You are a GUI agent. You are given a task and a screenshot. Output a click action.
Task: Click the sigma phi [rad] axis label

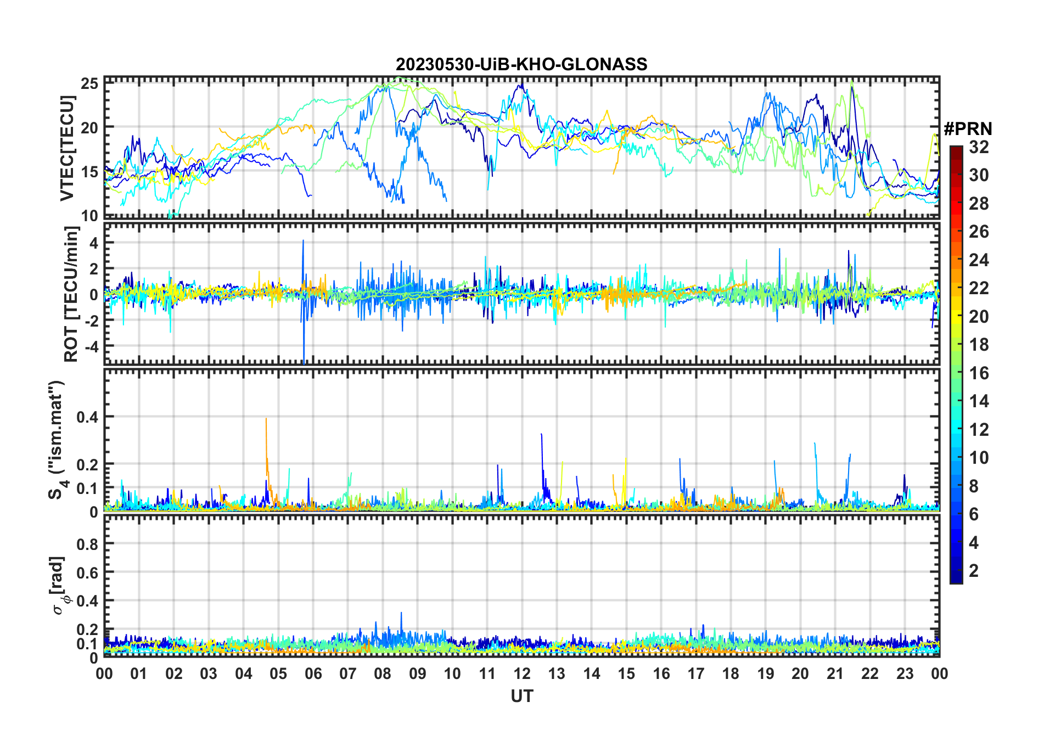[x=58, y=586]
